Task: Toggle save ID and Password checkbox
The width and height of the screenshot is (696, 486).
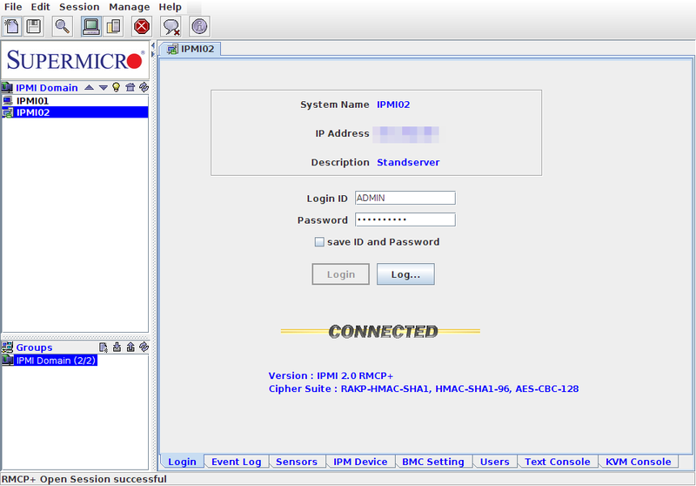Action: 319,241
